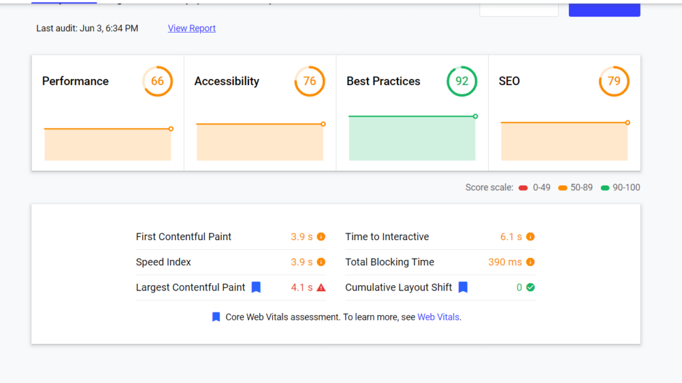Click the red warning triangle beside 4.1 s

pyautogui.click(x=320, y=287)
